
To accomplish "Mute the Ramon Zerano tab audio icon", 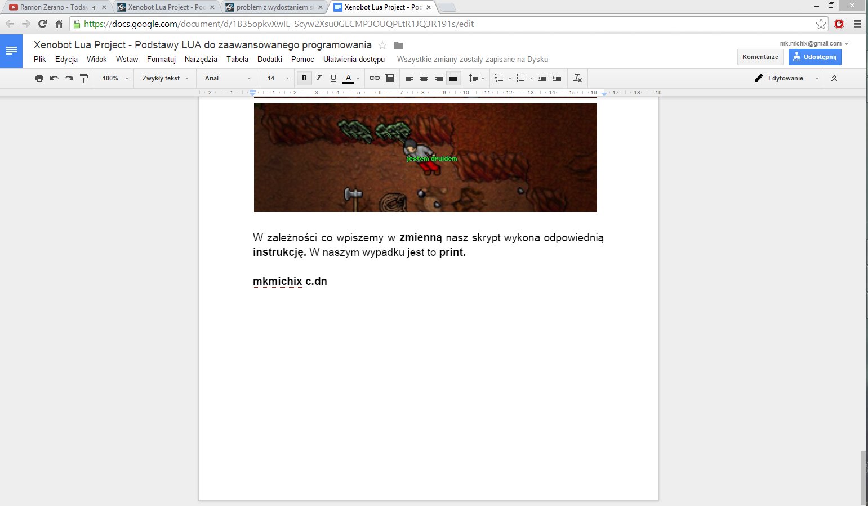I will [x=95, y=7].
